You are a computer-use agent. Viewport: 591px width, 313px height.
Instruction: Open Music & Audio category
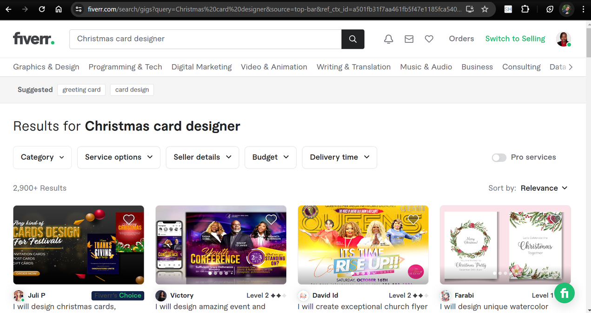426,67
